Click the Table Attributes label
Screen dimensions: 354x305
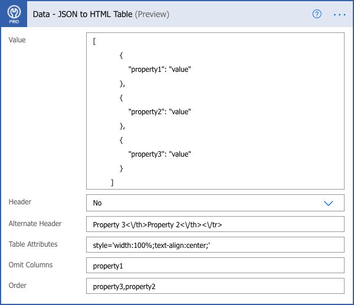(x=33, y=244)
